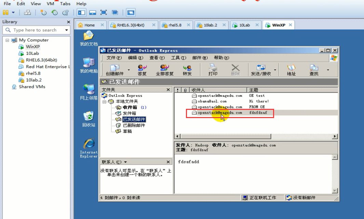Open the 创建邮件 dropdown arrow
Viewport: 364px width, 219px height.
[129, 70]
